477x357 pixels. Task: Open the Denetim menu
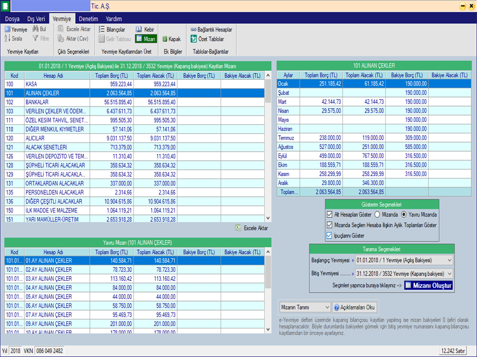[88, 19]
